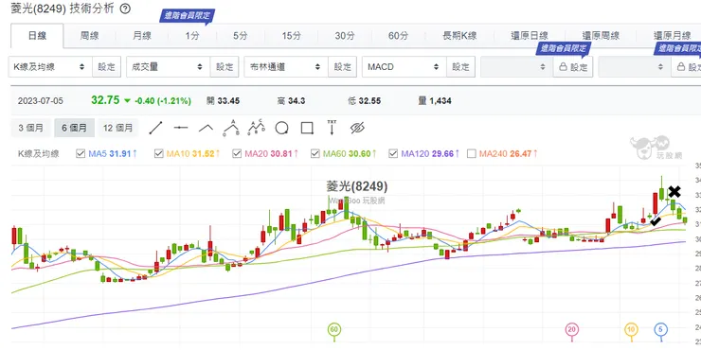
Task: Open the K線及均線 dropdown
Action: (50, 67)
